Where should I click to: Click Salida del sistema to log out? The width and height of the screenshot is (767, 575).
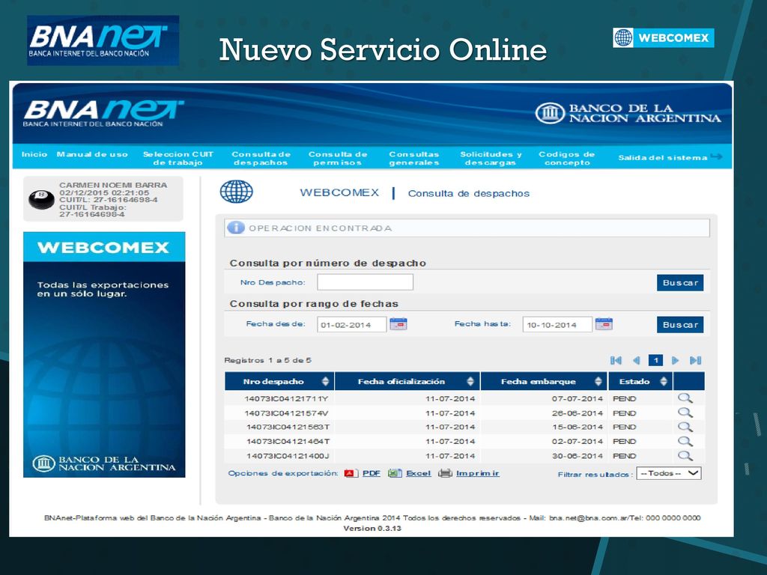pyautogui.click(x=663, y=157)
